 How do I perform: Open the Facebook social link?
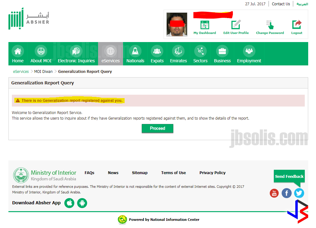287,193
